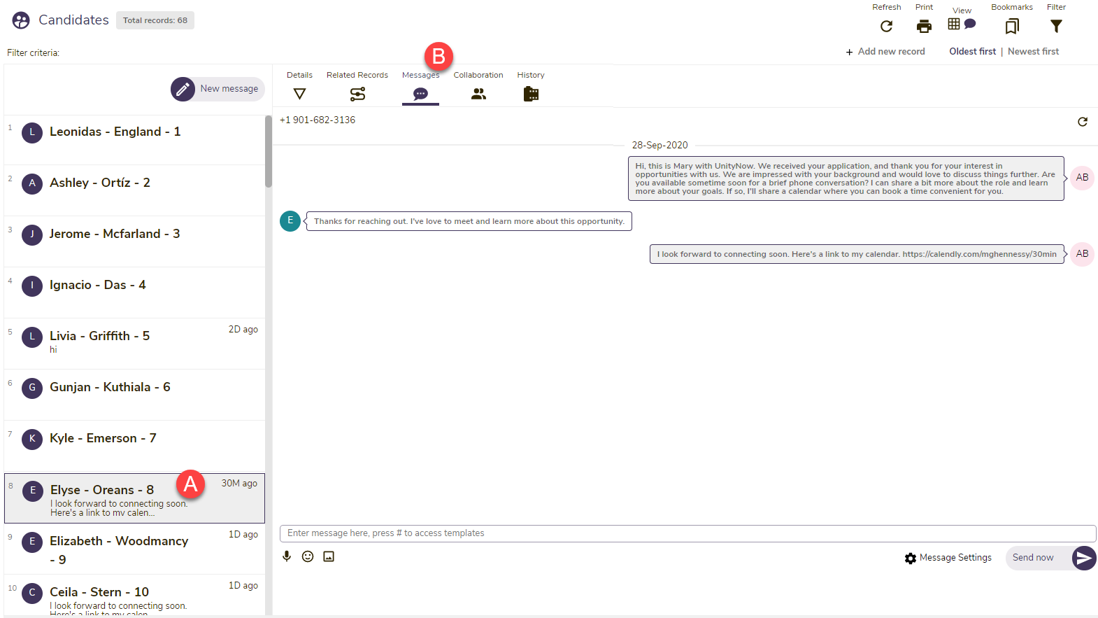Click phone number +1 901-682-3136

(x=318, y=120)
